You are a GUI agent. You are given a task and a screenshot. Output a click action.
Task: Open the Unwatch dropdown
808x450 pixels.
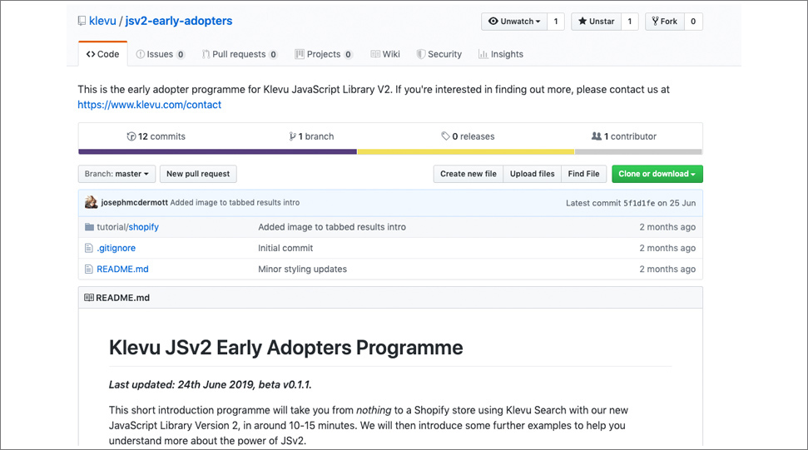click(513, 21)
